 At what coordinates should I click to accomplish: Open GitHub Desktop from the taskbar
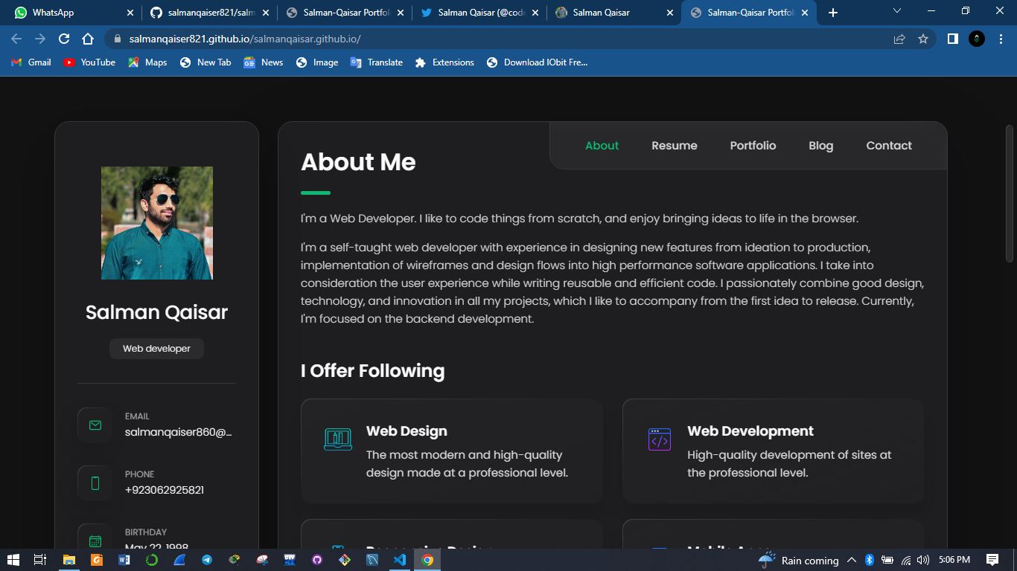click(316, 560)
